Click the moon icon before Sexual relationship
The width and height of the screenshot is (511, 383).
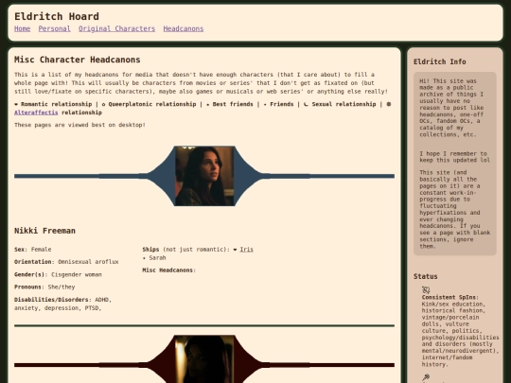pos(306,104)
